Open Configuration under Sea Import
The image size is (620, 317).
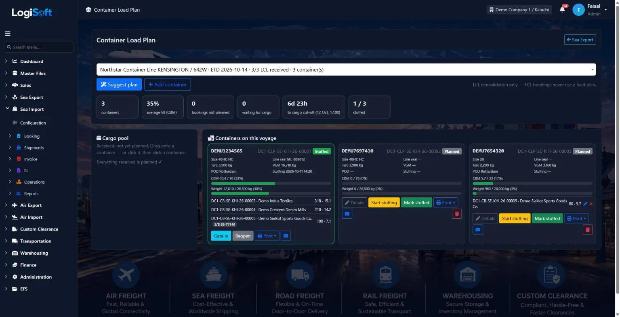coord(33,123)
